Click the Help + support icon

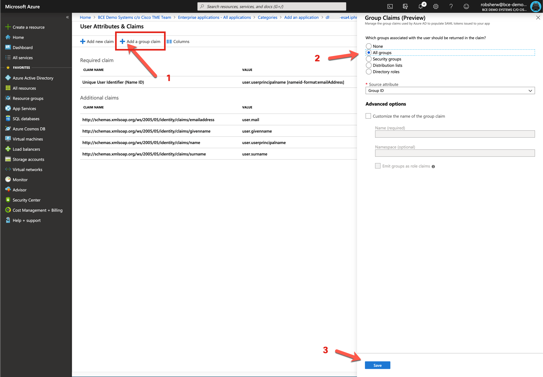(x=8, y=220)
